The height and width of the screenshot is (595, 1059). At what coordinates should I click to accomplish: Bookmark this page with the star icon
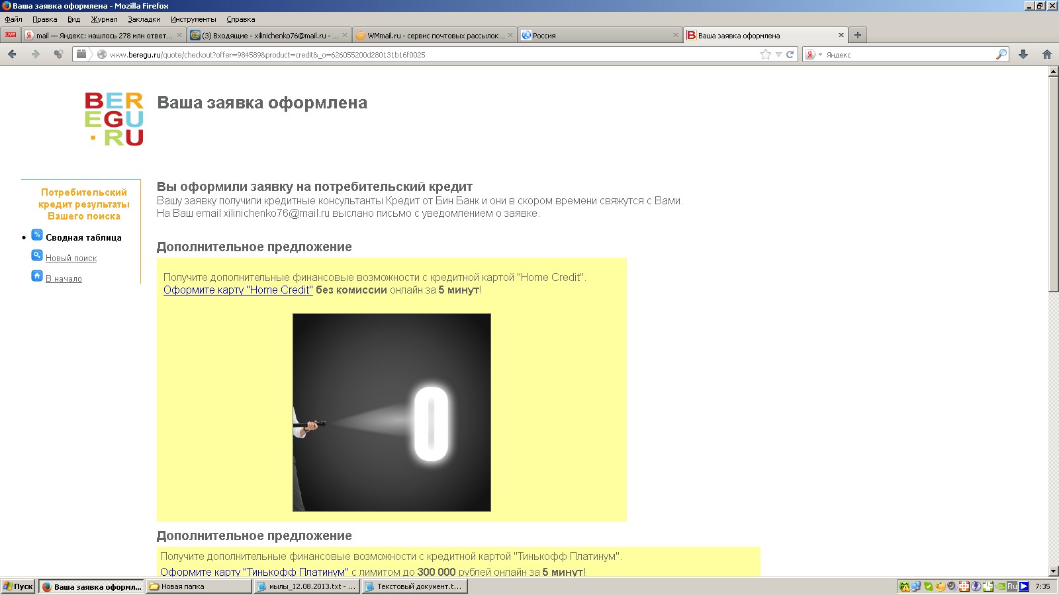point(766,54)
